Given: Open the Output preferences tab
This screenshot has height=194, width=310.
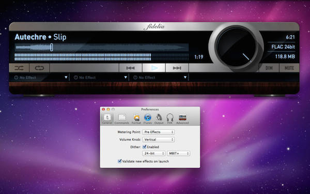Looking at the screenshot, I should pyautogui.click(x=159, y=119).
